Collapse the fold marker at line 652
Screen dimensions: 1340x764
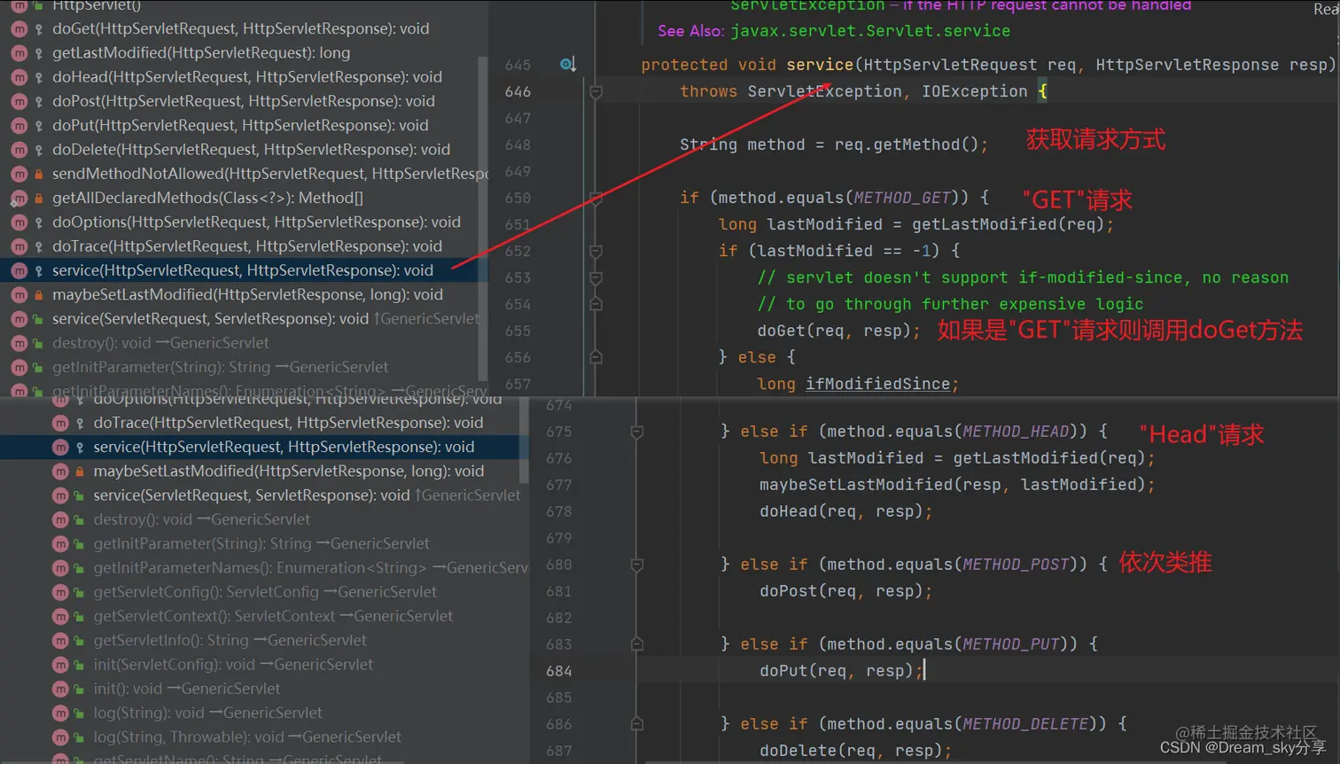coord(596,251)
